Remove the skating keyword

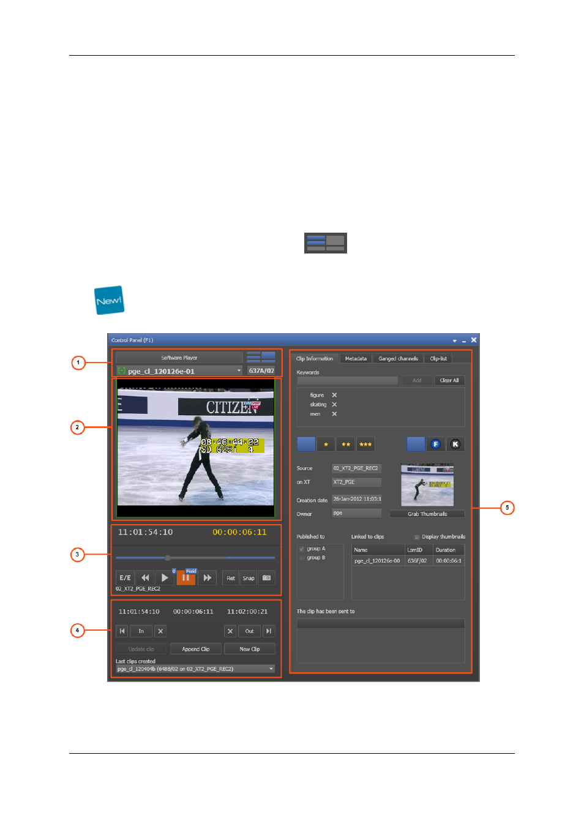[x=334, y=405]
